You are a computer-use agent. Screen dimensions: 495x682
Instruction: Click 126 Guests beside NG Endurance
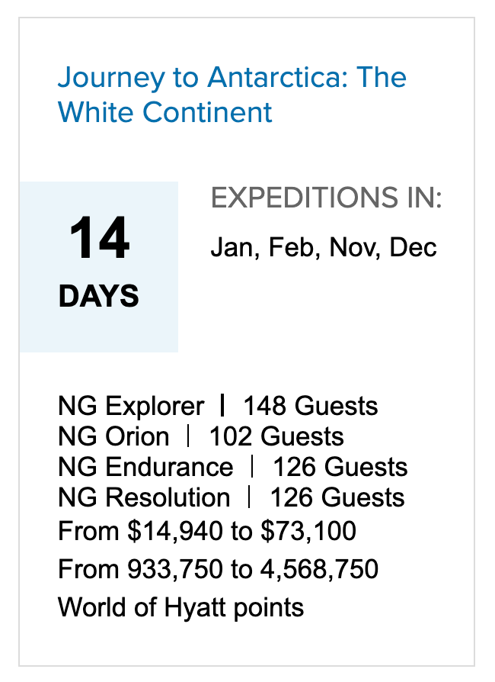[340, 467]
